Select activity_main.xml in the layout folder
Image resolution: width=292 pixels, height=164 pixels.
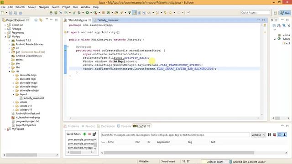coord(34,98)
